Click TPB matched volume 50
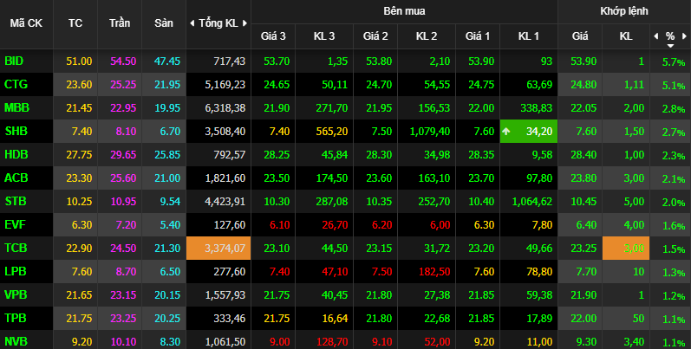Viewport: 691px width, 349px height. 638,318
